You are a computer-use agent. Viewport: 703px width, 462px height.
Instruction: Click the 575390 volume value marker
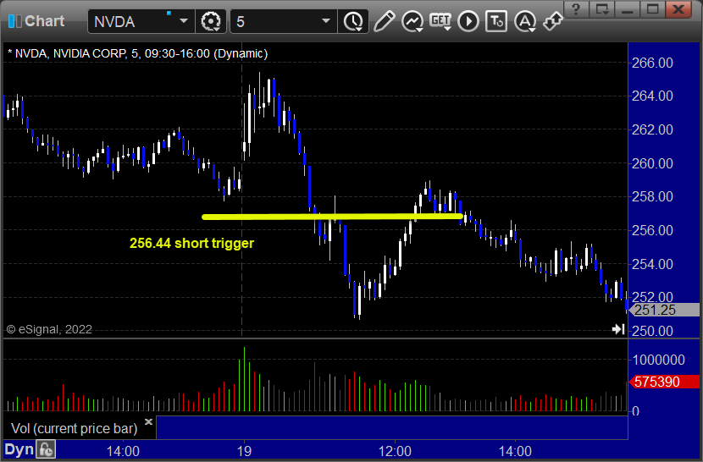665,382
